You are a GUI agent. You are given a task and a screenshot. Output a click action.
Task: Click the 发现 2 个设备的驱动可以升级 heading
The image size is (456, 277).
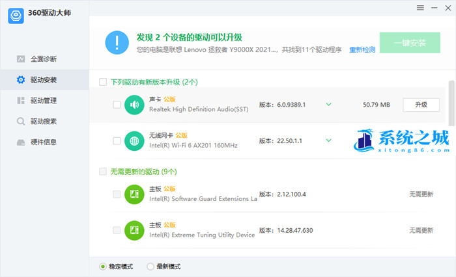(x=190, y=37)
